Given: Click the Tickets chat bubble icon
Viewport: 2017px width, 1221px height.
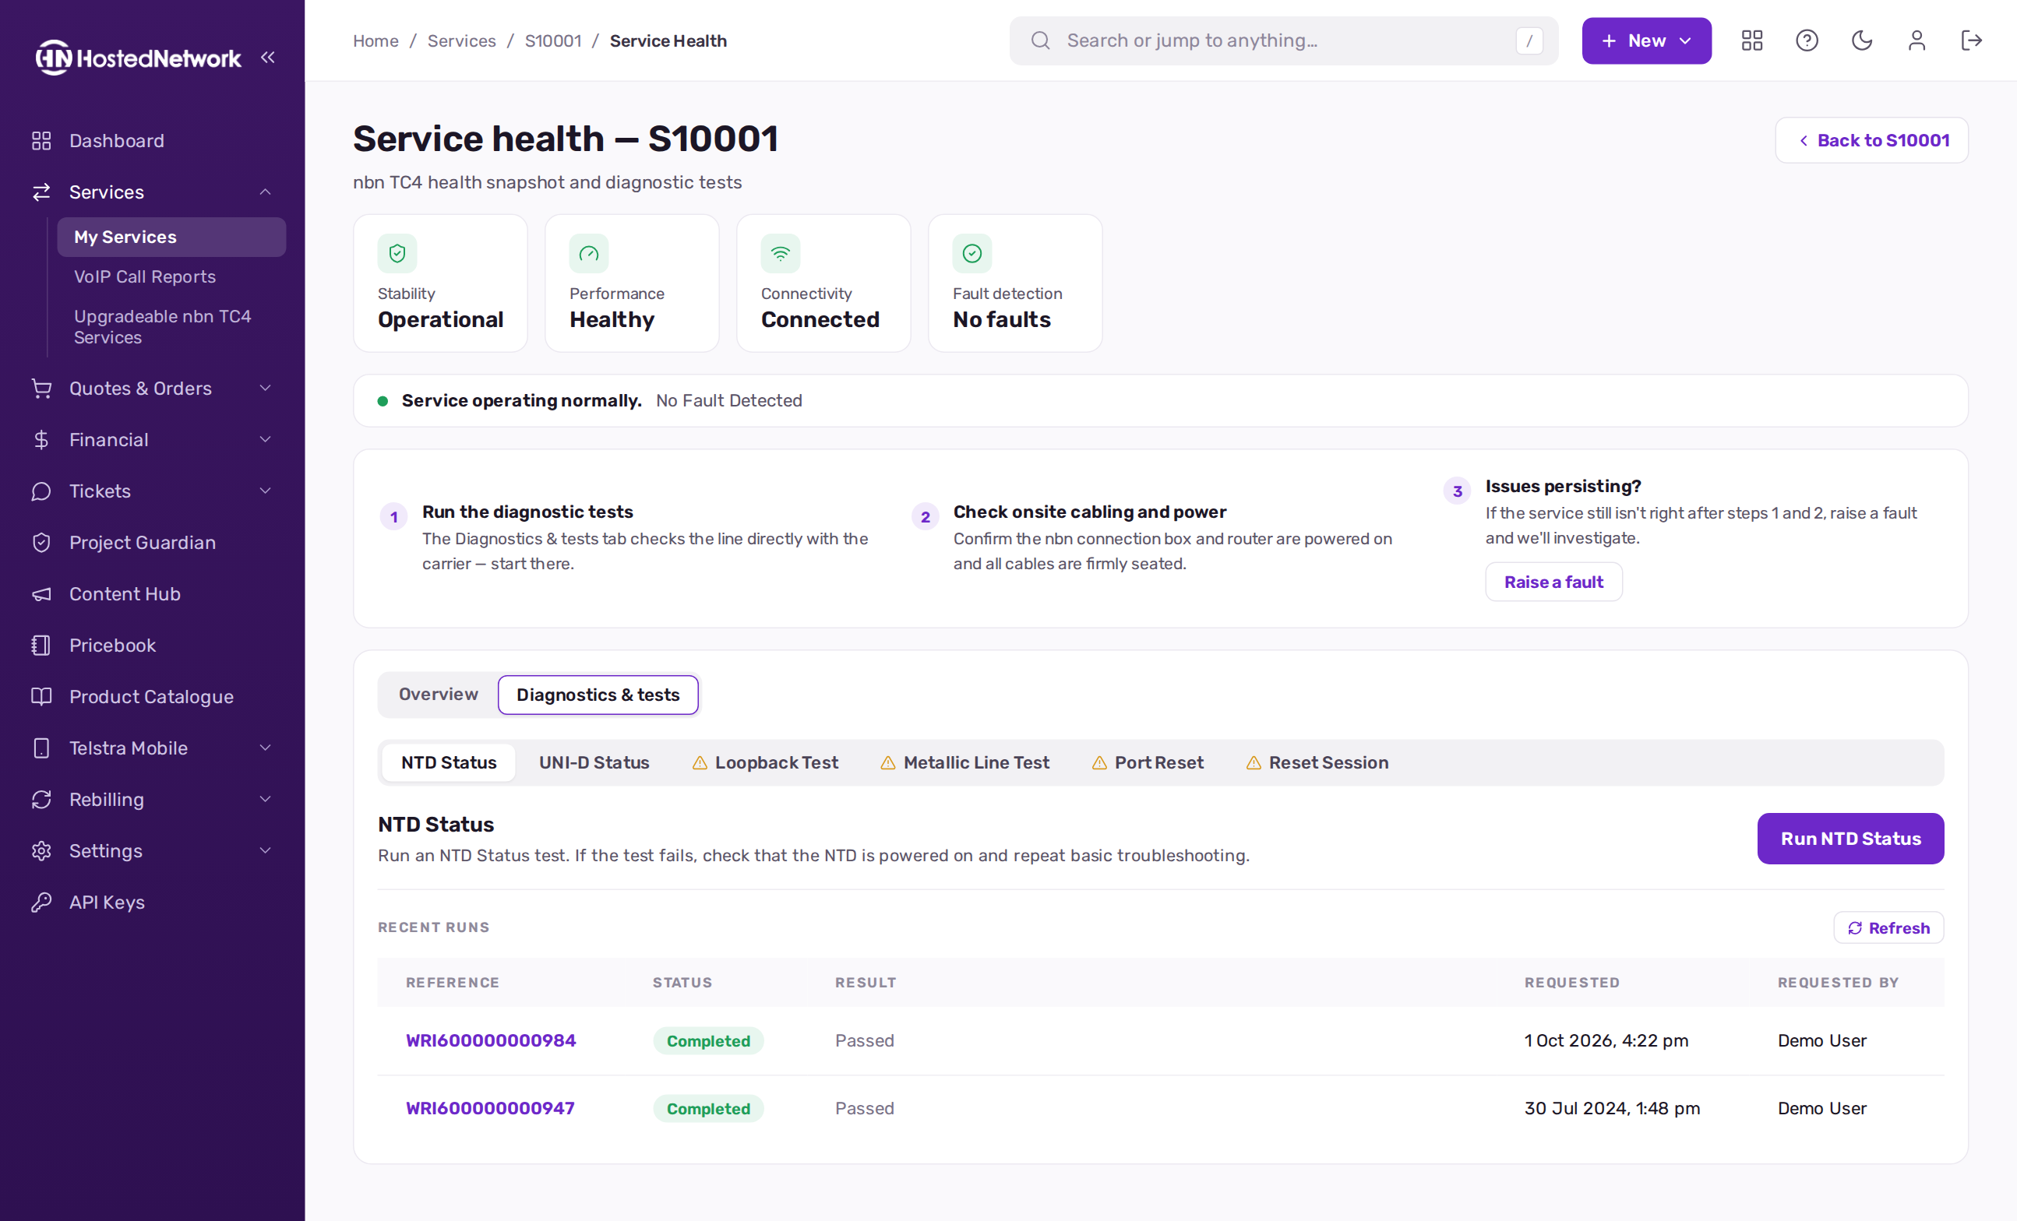Looking at the screenshot, I should pyautogui.click(x=41, y=491).
